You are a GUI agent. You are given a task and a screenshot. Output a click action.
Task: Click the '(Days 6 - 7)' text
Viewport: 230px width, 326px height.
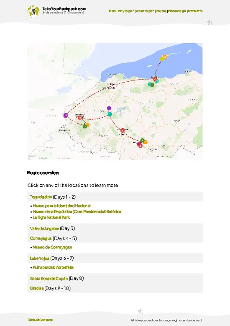[x=62, y=259]
